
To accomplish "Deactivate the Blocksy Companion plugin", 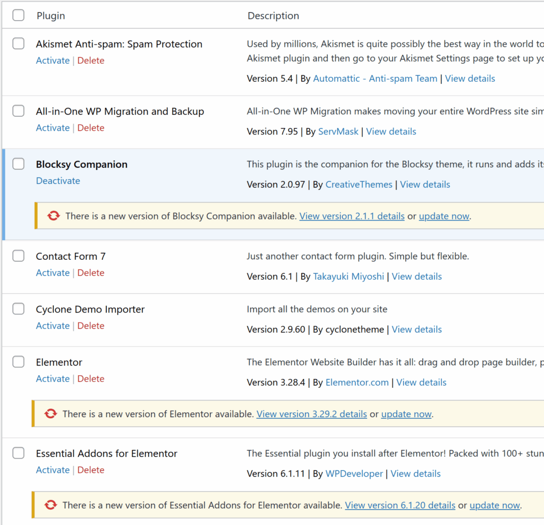I will (58, 181).
